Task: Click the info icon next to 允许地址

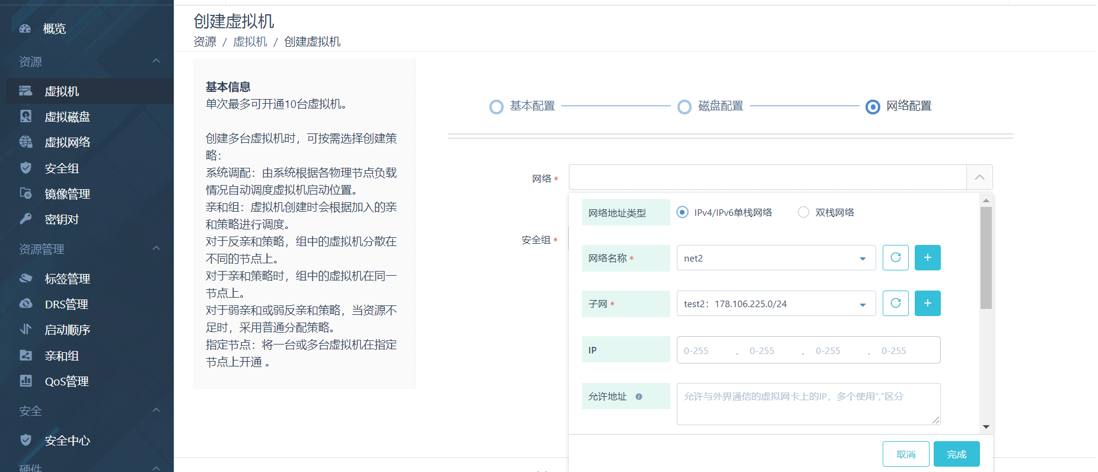Action: tap(639, 397)
